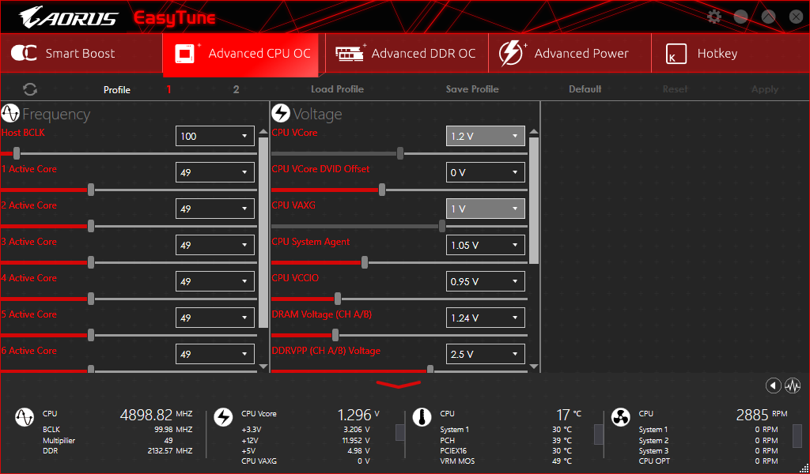Open the CPU VAXG dropdown

pyautogui.click(x=486, y=209)
